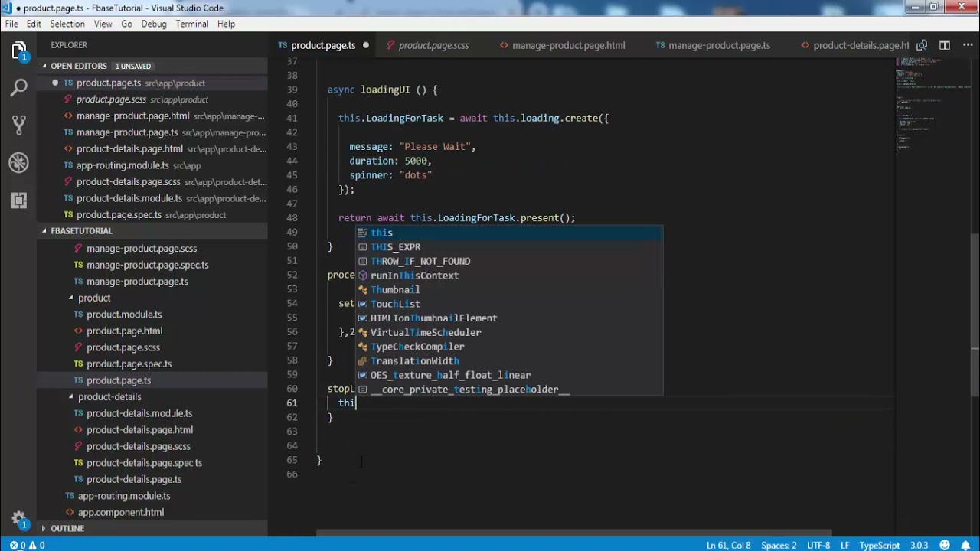Screen dimensions: 980x551
Task: Open changes compare icon in editor toolbar
Action: tap(922, 45)
